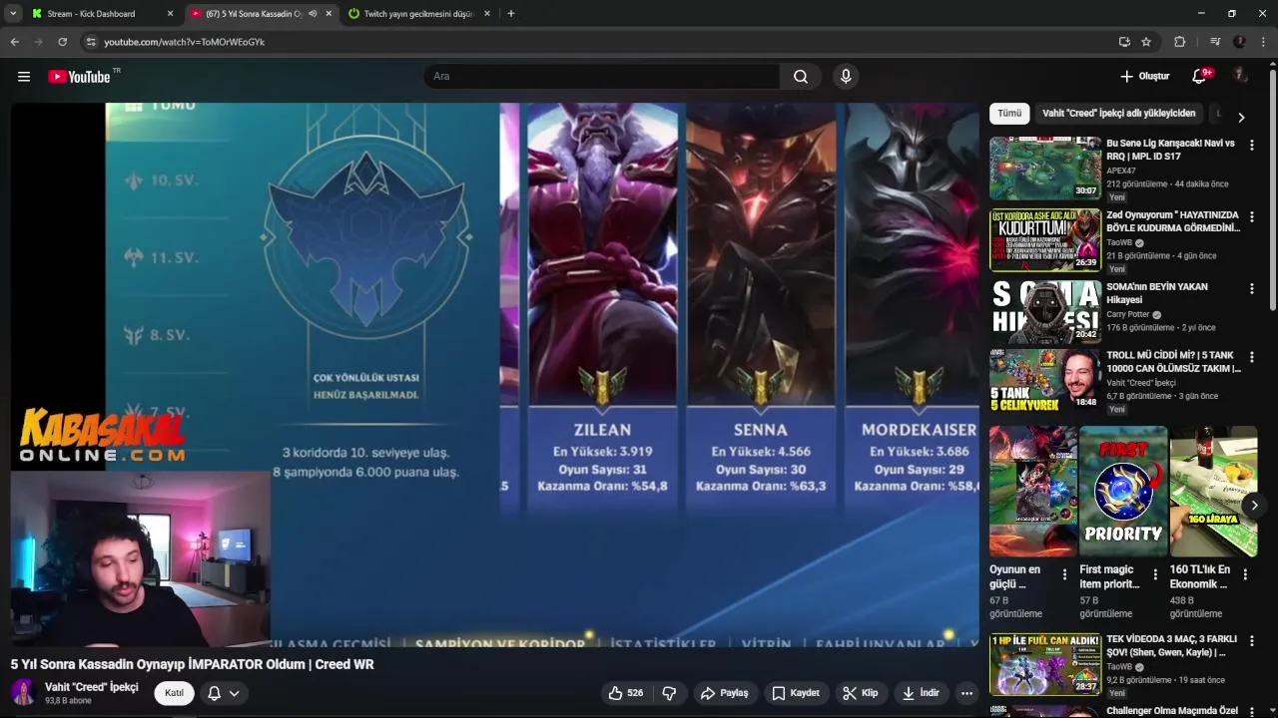Viewport: 1278px width, 718px height.
Task: Activate voice search microphone
Action: 846,77
